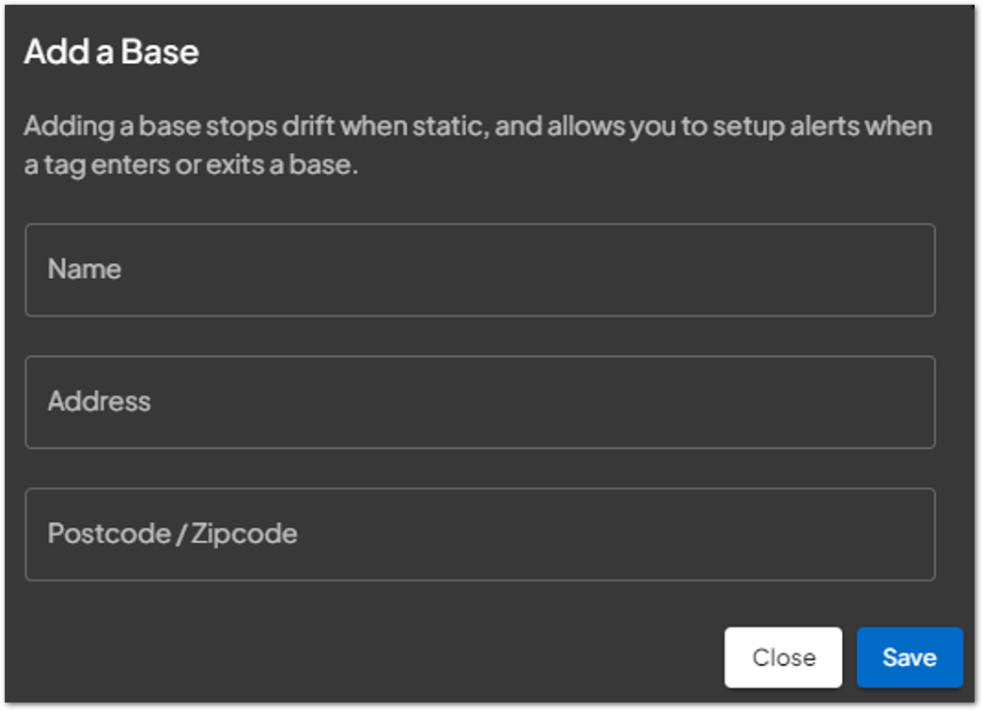This screenshot has height=711, width=983.
Task: Dismiss the dialog using Close
Action: (783, 657)
